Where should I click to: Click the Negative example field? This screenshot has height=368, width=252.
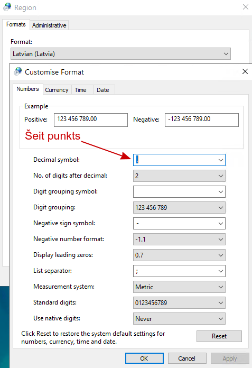[x=202, y=120]
